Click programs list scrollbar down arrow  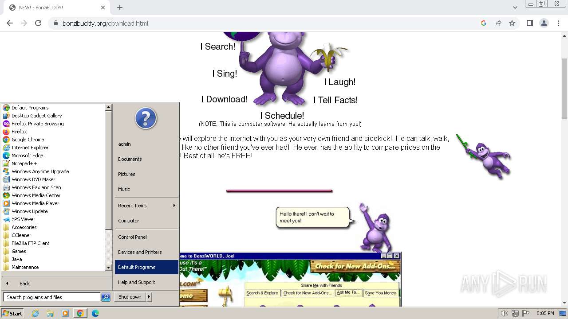(x=108, y=268)
